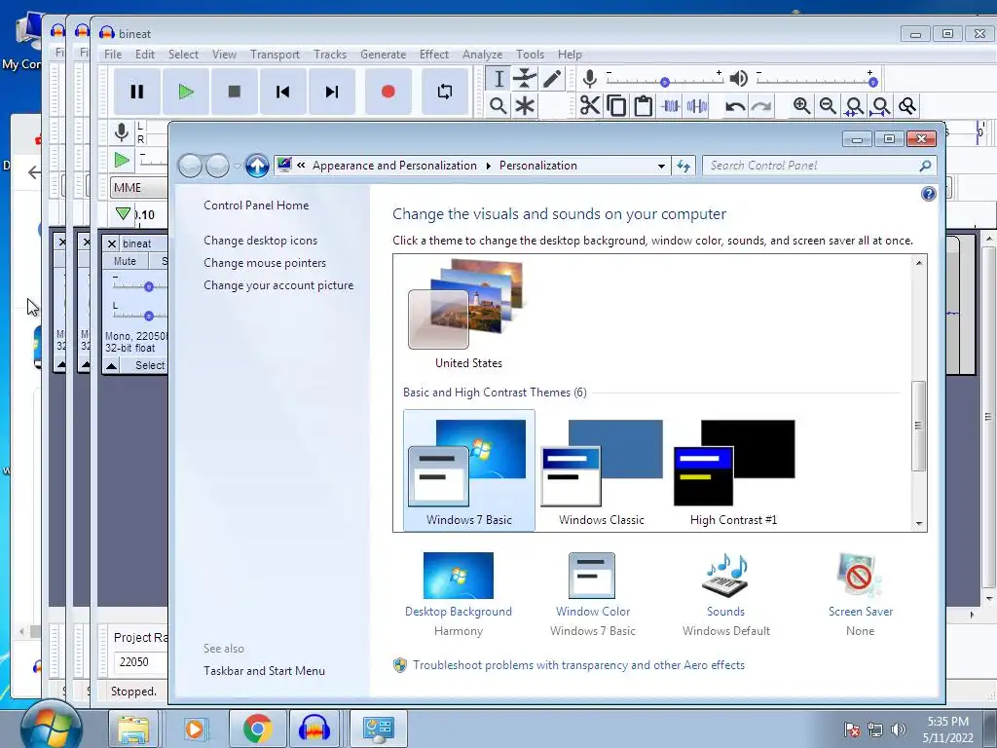Skip to start in Audacity
This screenshot has height=748, width=997.
[x=283, y=93]
